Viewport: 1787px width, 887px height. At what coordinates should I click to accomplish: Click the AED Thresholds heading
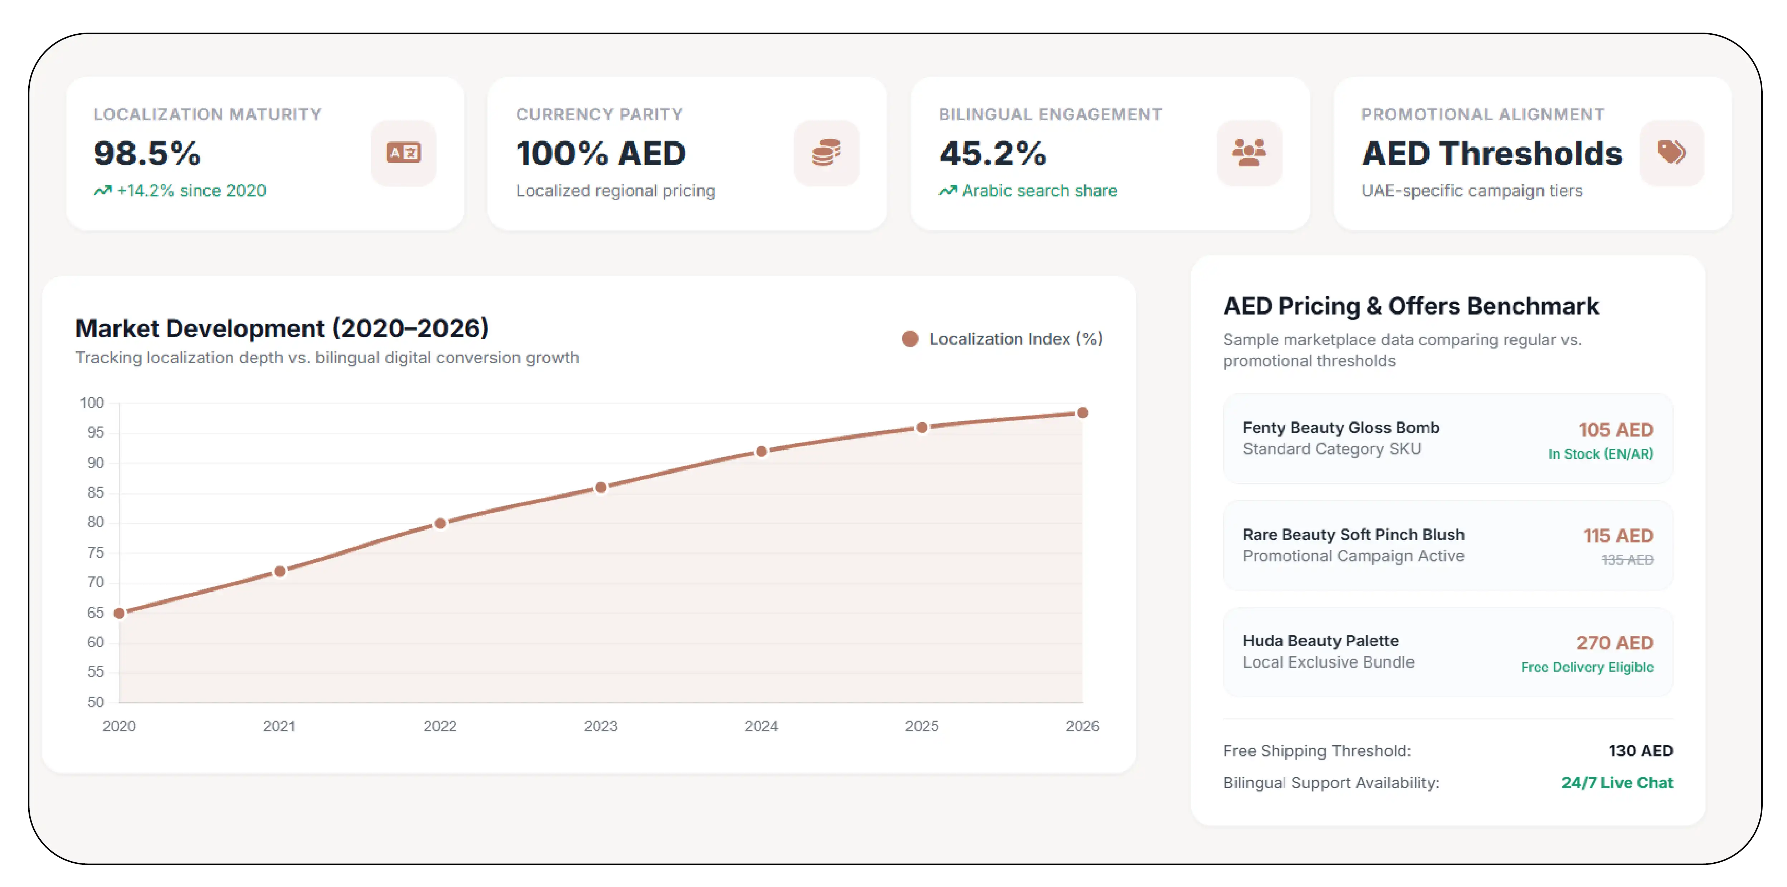[x=1491, y=153]
